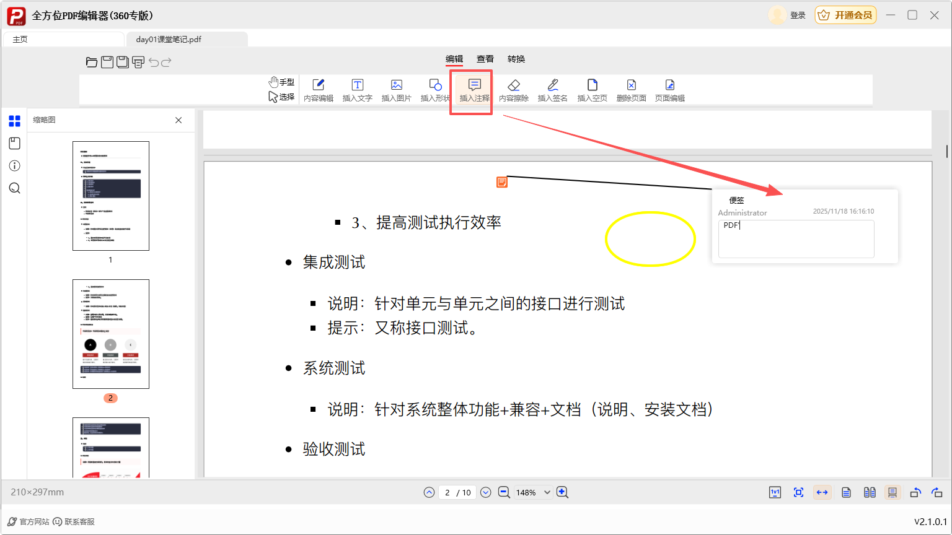This screenshot has width=952, height=535.
Task: Open the 148% zoom level dropdown
Action: point(547,492)
